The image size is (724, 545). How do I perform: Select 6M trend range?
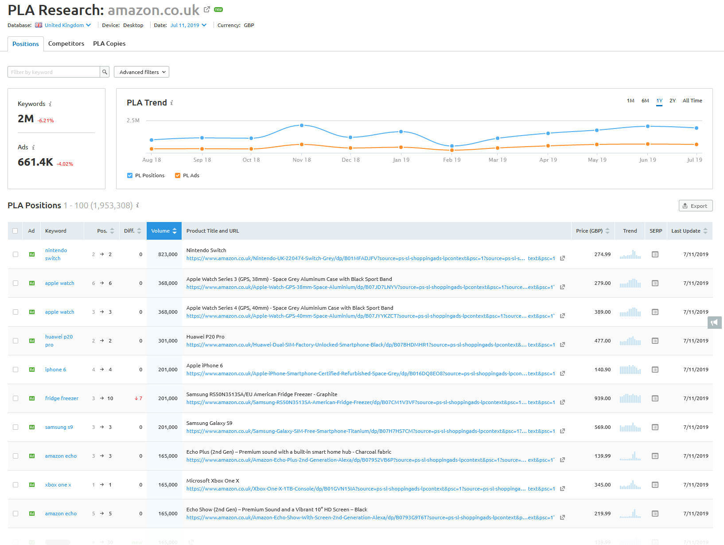pos(645,101)
